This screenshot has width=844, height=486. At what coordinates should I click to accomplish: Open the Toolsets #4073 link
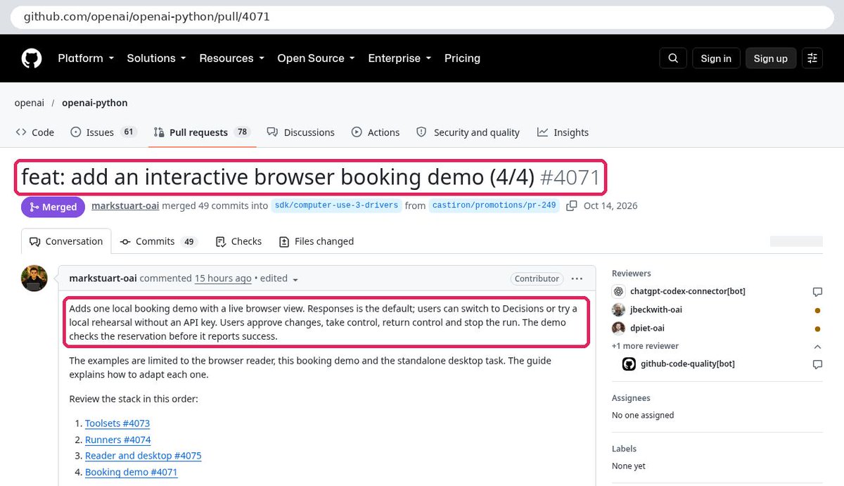point(117,423)
